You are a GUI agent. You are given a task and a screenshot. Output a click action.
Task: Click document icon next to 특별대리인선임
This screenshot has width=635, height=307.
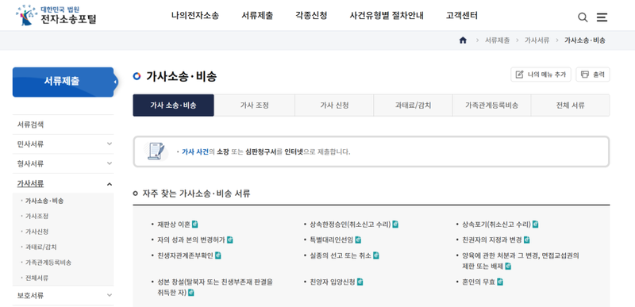[358, 240]
